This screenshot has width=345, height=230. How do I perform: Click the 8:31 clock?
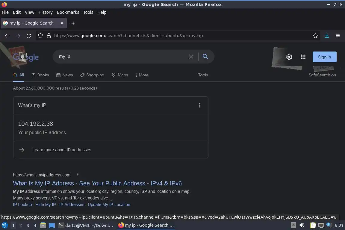[x=339, y=226]
